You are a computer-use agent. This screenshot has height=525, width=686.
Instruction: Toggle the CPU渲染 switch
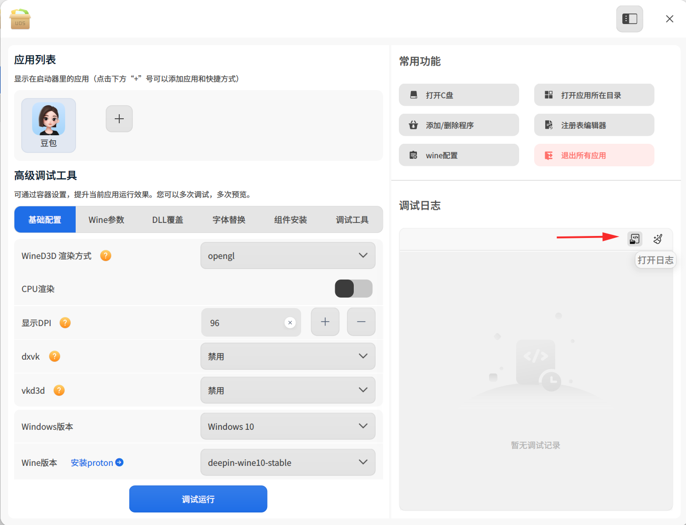(x=354, y=289)
